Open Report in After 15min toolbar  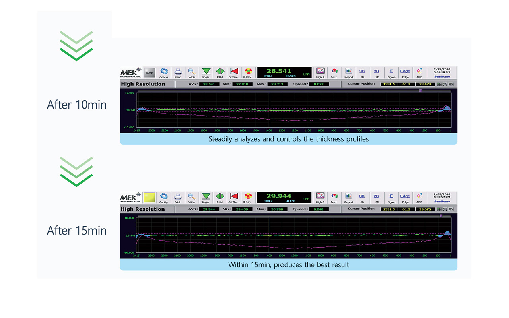tap(349, 198)
